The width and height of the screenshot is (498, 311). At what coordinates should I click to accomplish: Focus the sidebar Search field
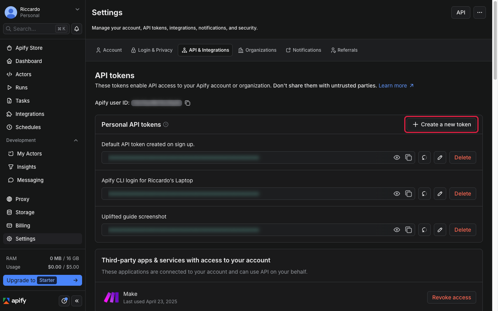coord(36,29)
